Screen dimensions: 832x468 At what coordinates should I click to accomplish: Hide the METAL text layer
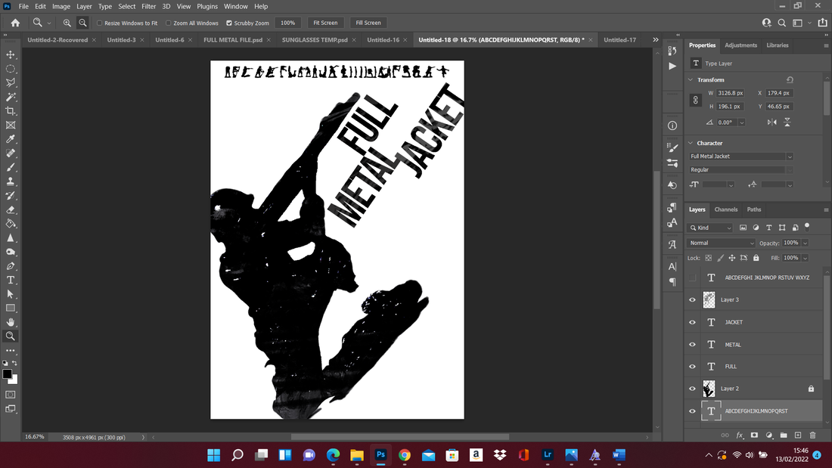pyautogui.click(x=692, y=344)
